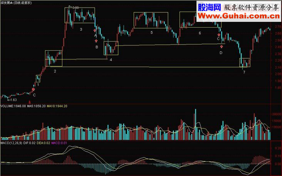
Task: Click the 0.10 MACD axis label
Action: [x=278, y=156]
